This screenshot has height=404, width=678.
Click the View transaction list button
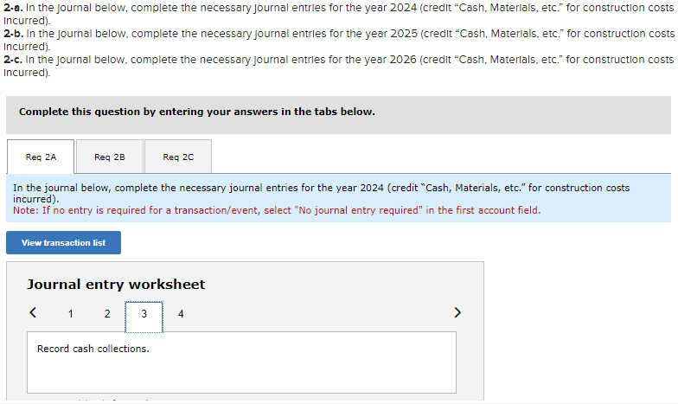[63, 243]
